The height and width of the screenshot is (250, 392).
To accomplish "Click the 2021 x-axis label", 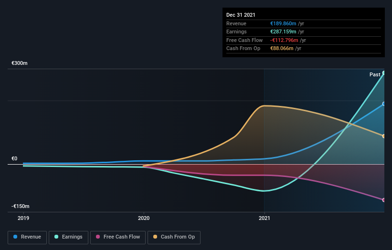I will point(264,218).
